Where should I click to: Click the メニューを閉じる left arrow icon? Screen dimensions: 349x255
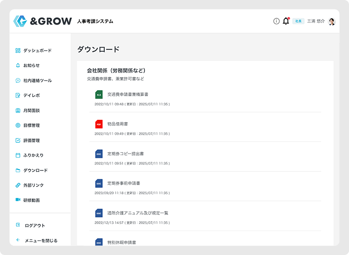click(18, 240)
